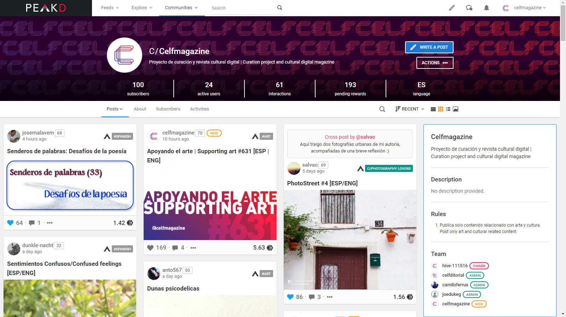The height and width of the screenshot is (317, 566).
Task: Open the Dunas psicodelicas post
Action: [x=173, y=288]
